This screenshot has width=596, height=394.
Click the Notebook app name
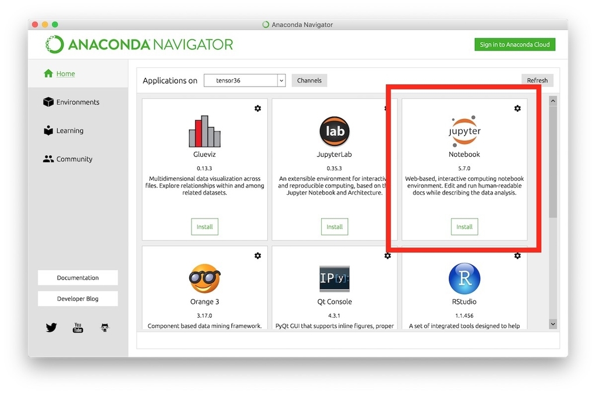(x=464, y=155)
